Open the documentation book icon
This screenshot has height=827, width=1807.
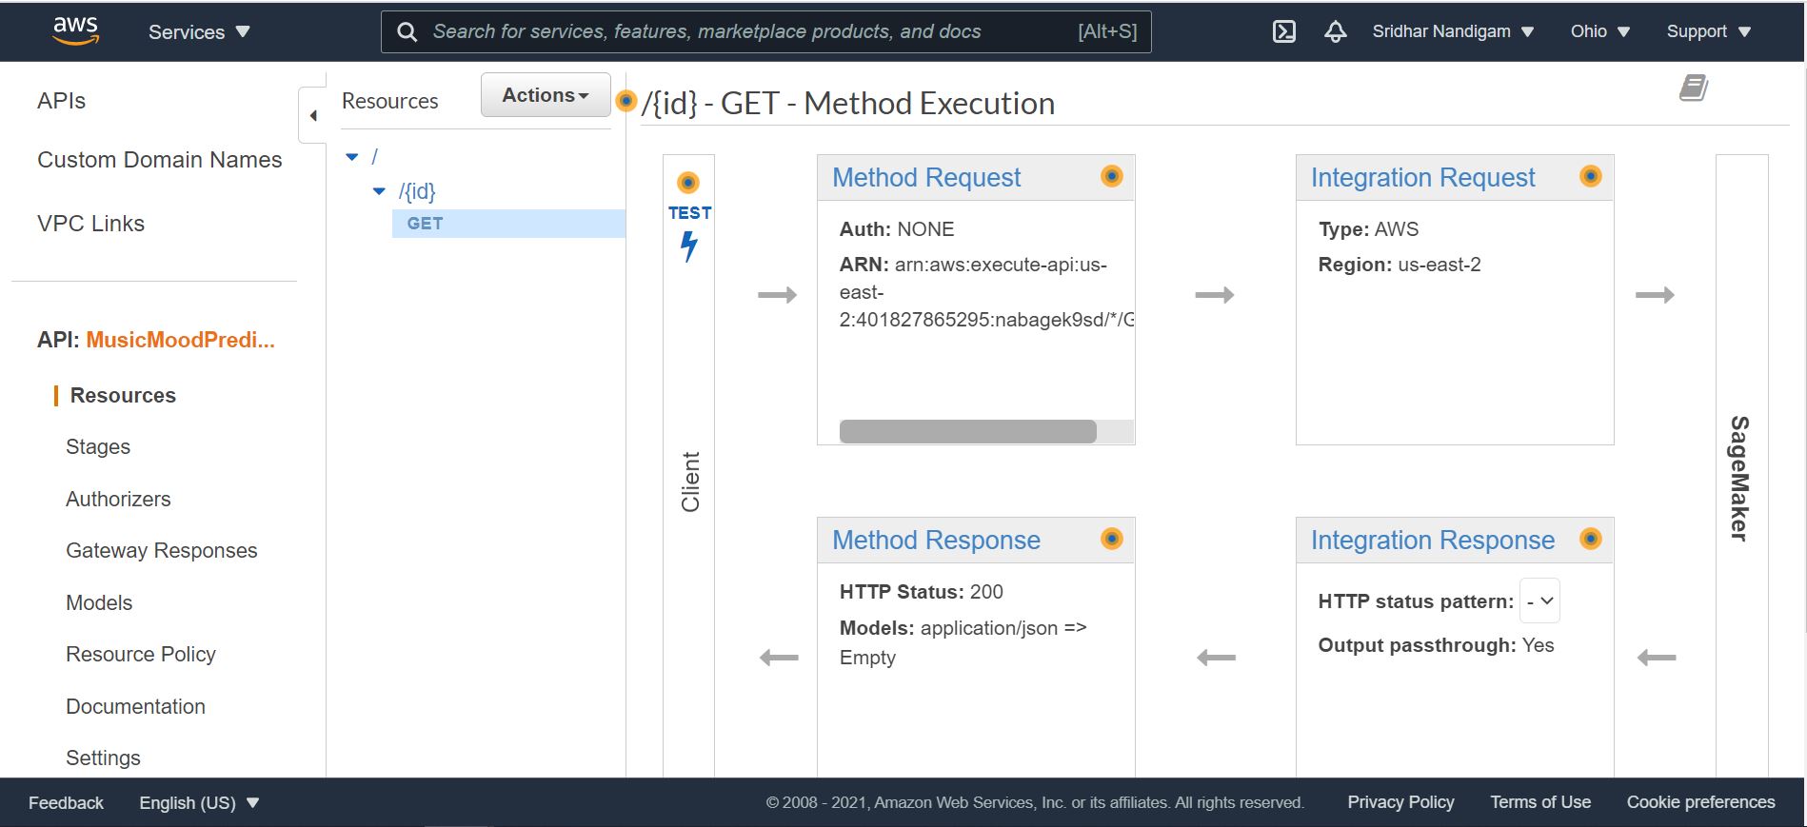[1693, 89]
